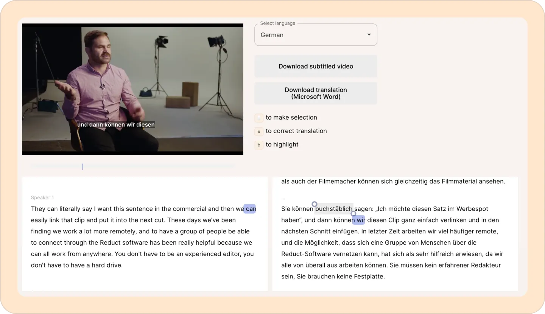The height and width of the screenshot is (314, 545).
Task: Open the Select language dropdown showing German
Action: pyautogui.click(x=316, y=35)
